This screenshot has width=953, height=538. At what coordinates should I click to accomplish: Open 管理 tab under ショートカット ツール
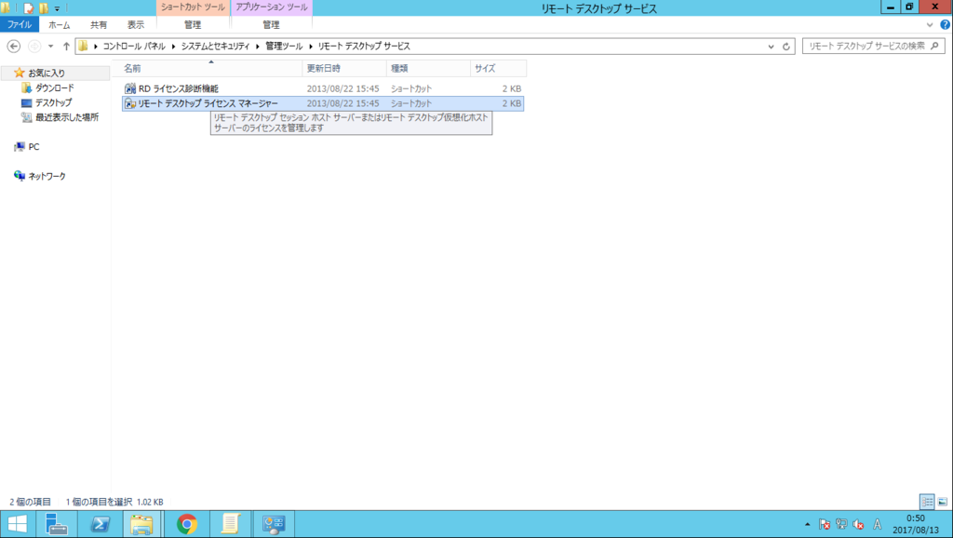(193, 25)
